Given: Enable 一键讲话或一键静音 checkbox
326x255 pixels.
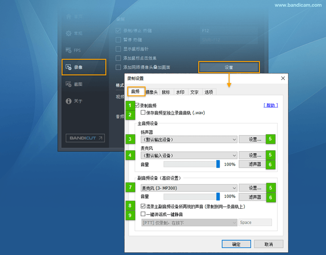Looking at the screenshot, I should (143, 214).
